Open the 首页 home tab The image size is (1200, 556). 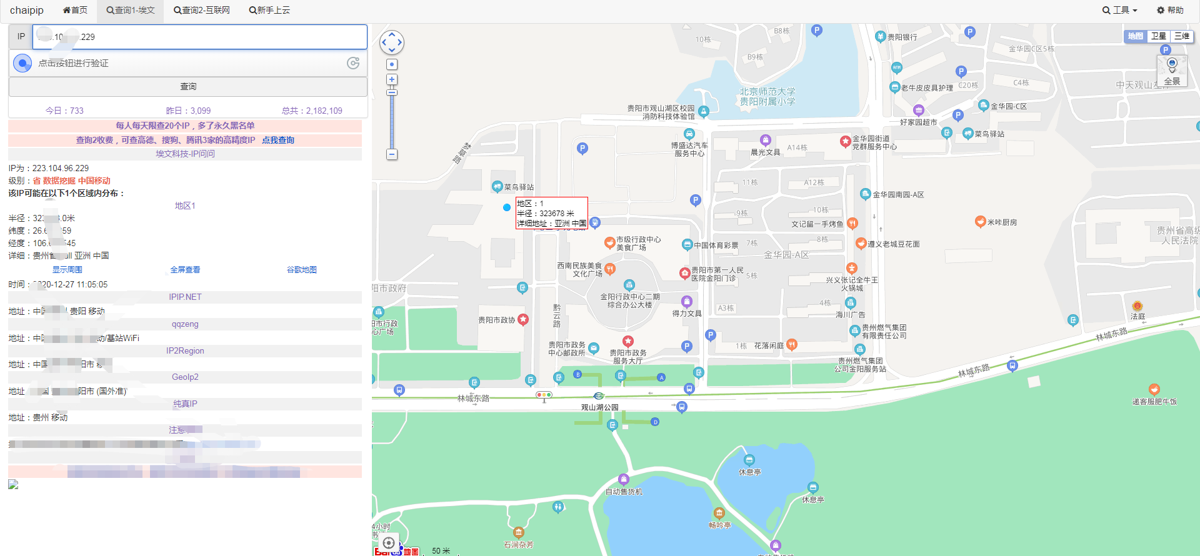[x=75, y=10]
